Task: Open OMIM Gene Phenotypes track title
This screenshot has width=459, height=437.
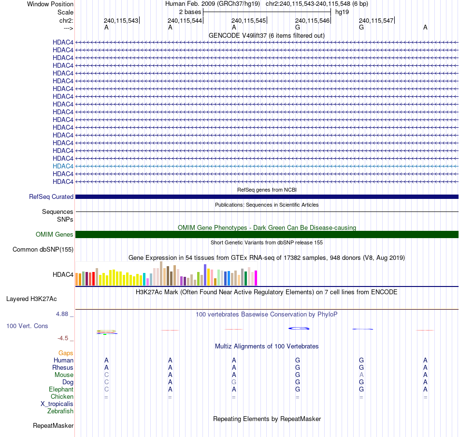Action: (267, 227)
